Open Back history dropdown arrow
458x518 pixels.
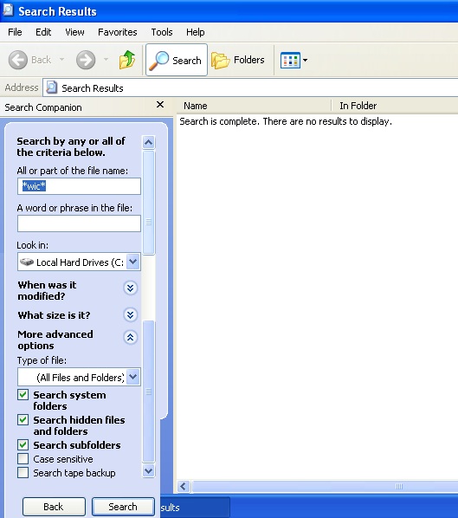point(61,60)
